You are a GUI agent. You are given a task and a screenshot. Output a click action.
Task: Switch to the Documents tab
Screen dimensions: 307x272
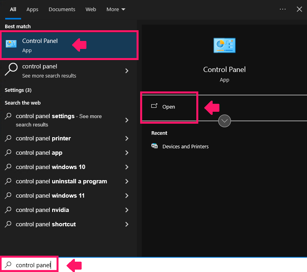click(x=62, y=10)
